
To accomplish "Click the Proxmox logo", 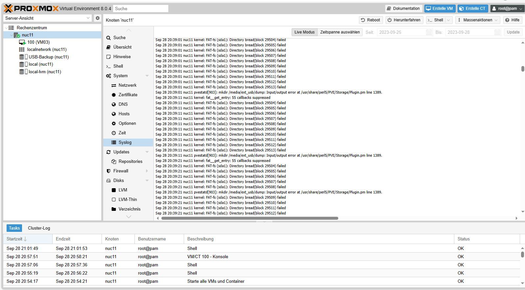I will click(x=31, y=9).
